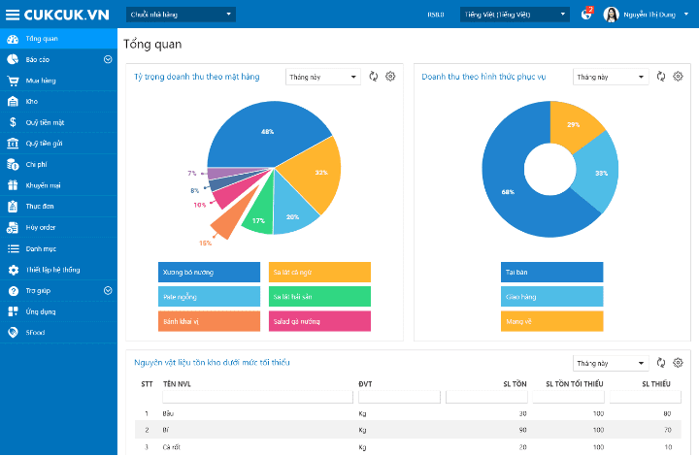Open the Mua hàng shopping cart menu
The image size is (699, 456).
point(39,81)
